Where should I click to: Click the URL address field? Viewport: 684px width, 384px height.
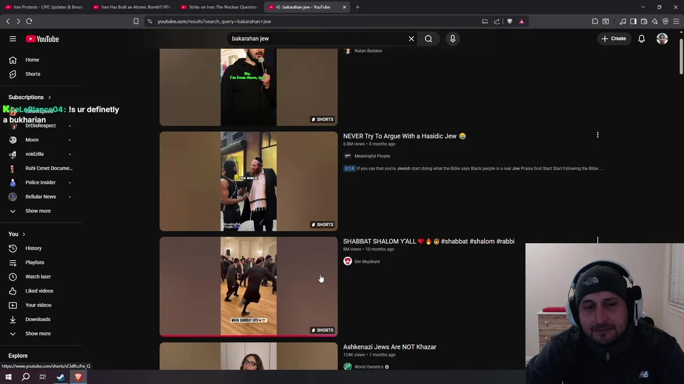[315, 21]
